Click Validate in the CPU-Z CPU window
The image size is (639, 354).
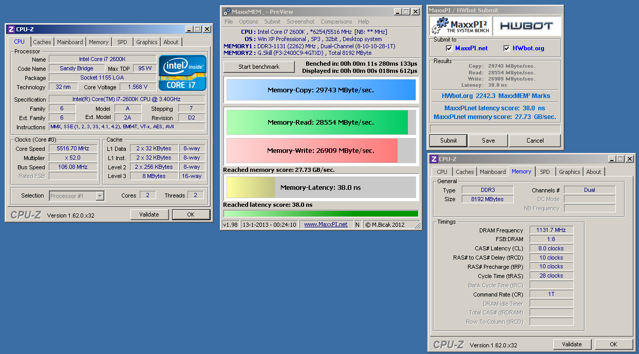pos(149,214)
